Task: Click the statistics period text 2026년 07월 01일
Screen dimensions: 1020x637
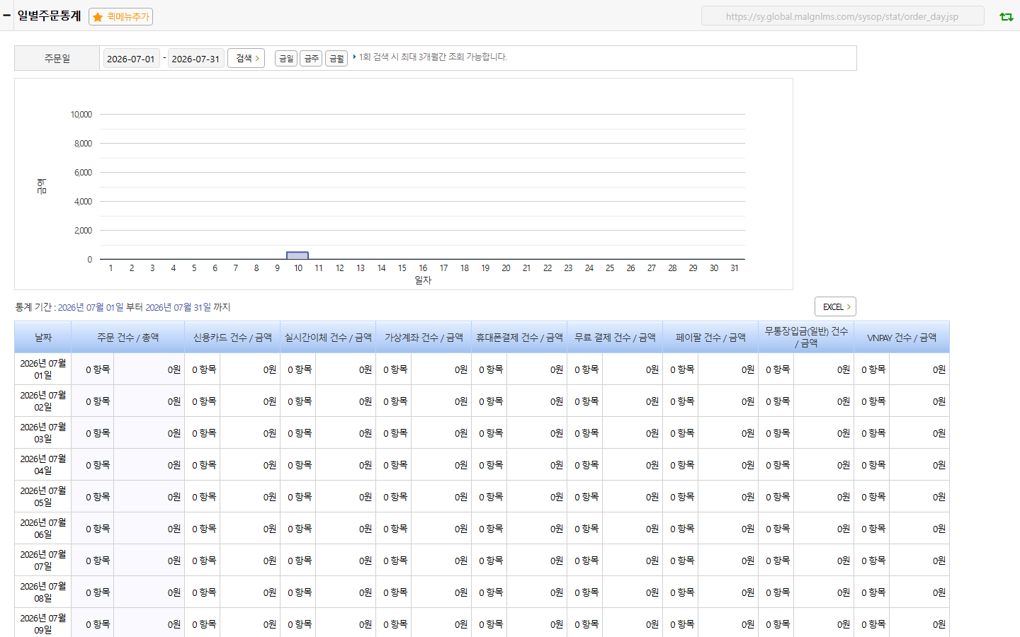Action: point(91,307)
